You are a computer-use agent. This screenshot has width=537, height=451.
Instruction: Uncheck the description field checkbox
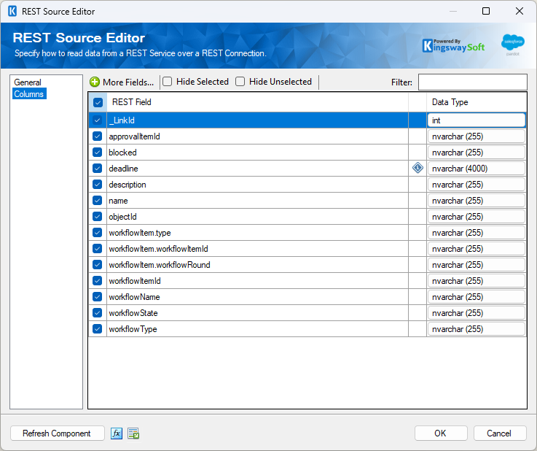(97, 185)
